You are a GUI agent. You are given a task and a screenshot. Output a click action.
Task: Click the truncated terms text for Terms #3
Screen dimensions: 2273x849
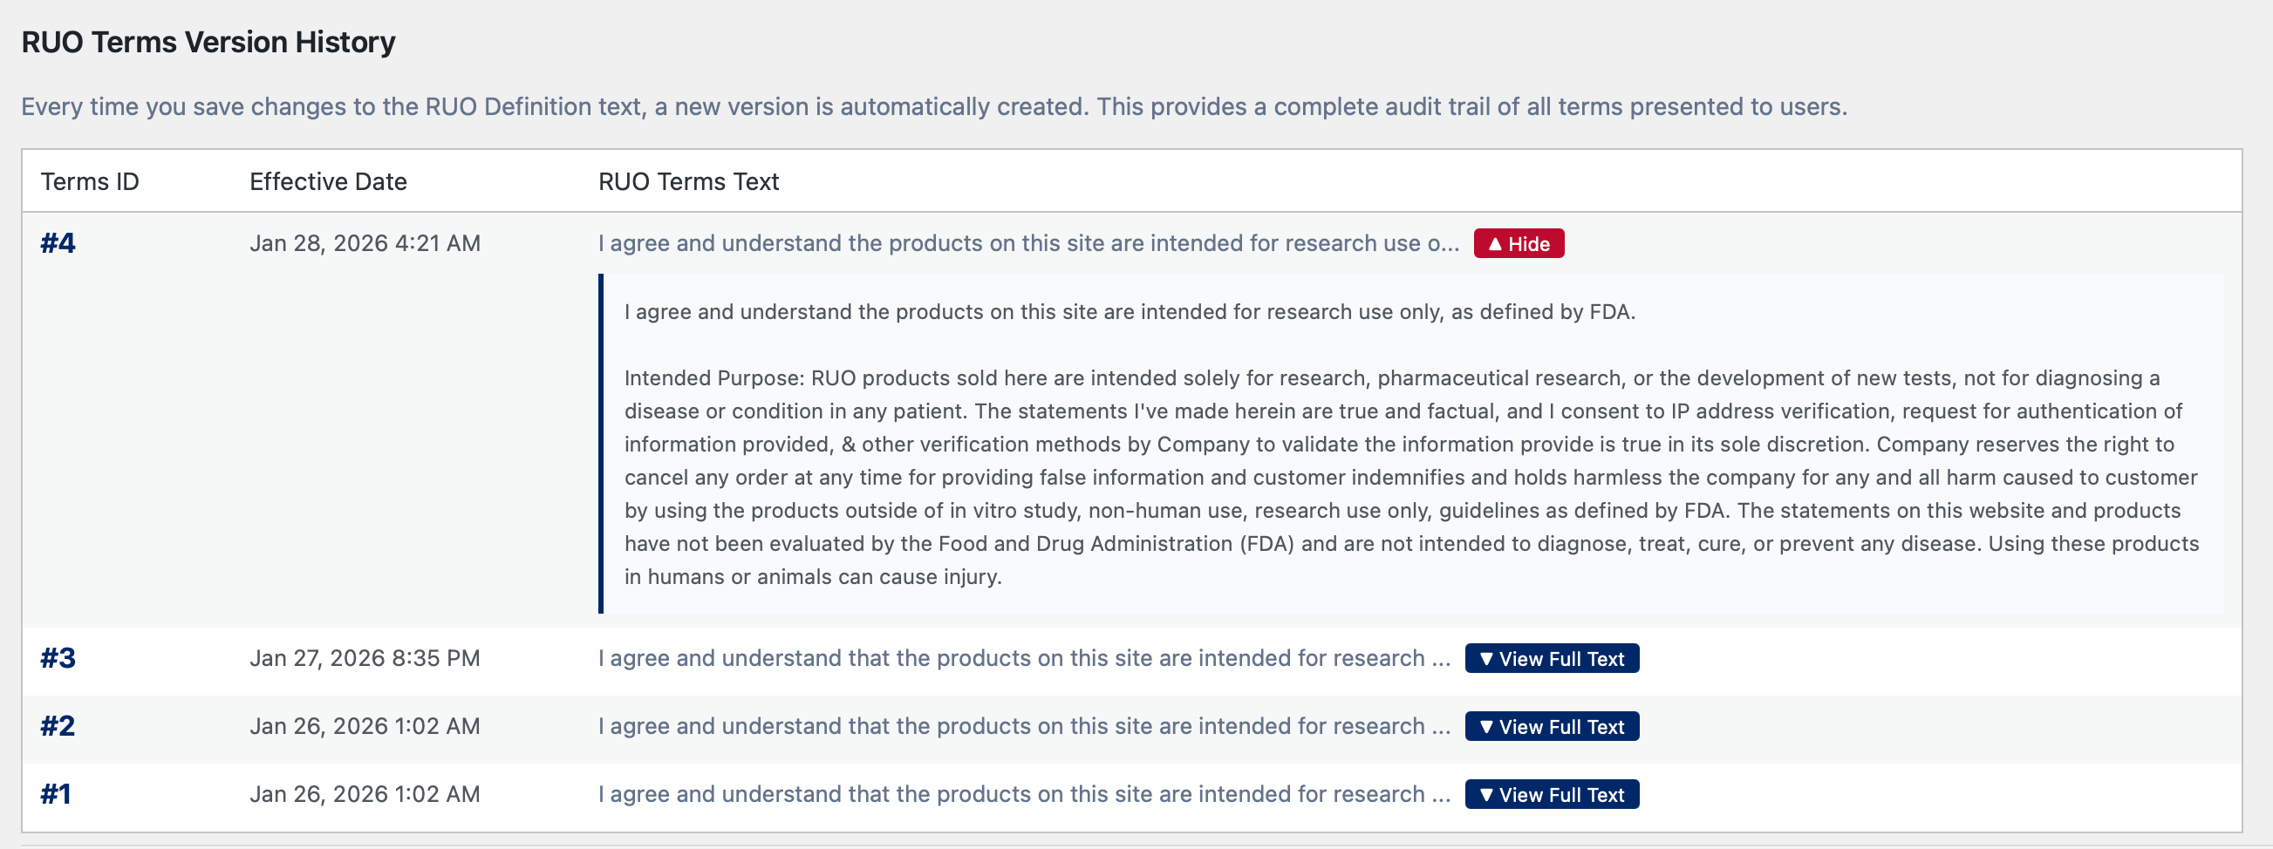pyautogui.click(x=1024, y=658)
